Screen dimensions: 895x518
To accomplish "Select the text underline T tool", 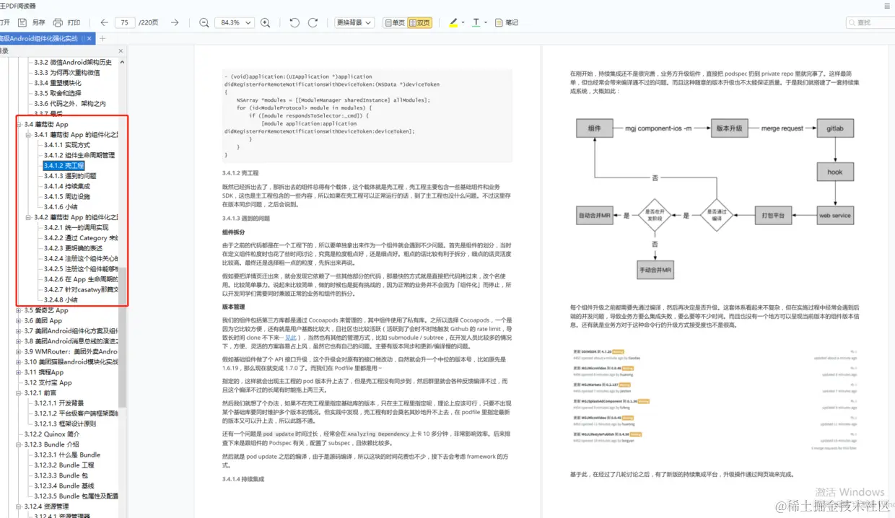I will pos(476,22).
